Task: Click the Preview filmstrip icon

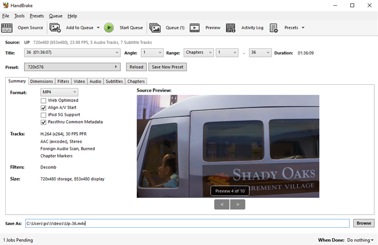Action: [194, 28]
